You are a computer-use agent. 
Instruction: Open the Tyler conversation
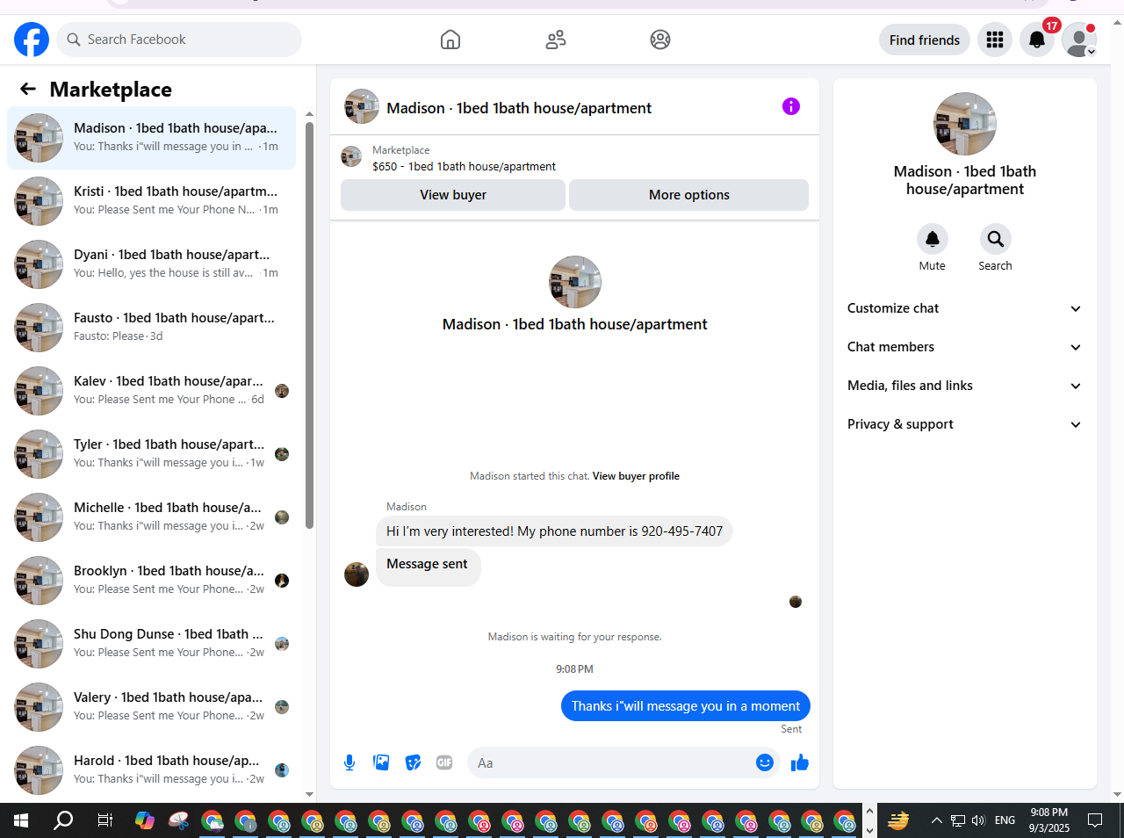[x=151, y=454]
